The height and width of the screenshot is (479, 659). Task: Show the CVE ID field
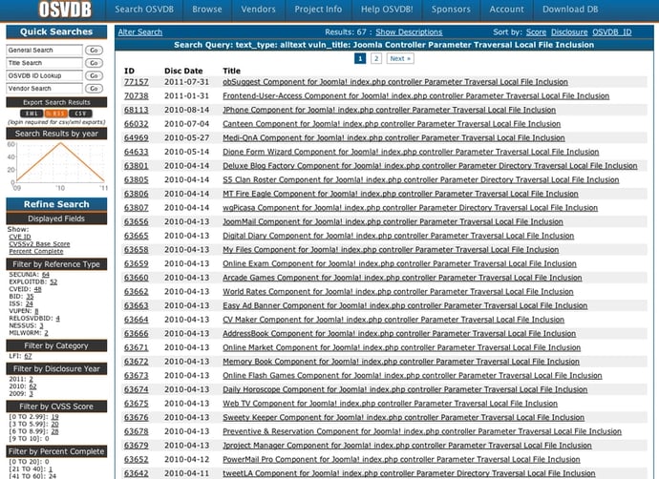click(x=18, y=237)
